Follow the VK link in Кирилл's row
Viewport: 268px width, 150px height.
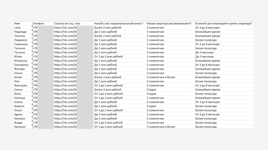coord(65,106)
